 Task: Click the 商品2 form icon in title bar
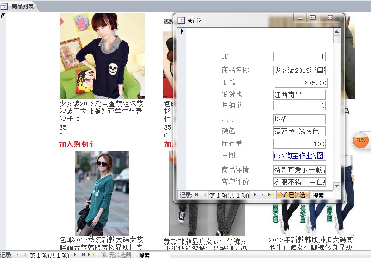(x=181, y=20)
